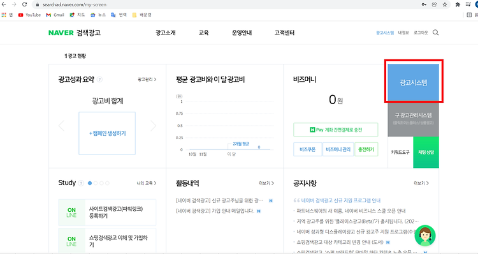Select the second Study page dot
478x254 pixels.
tap(96, 183)
